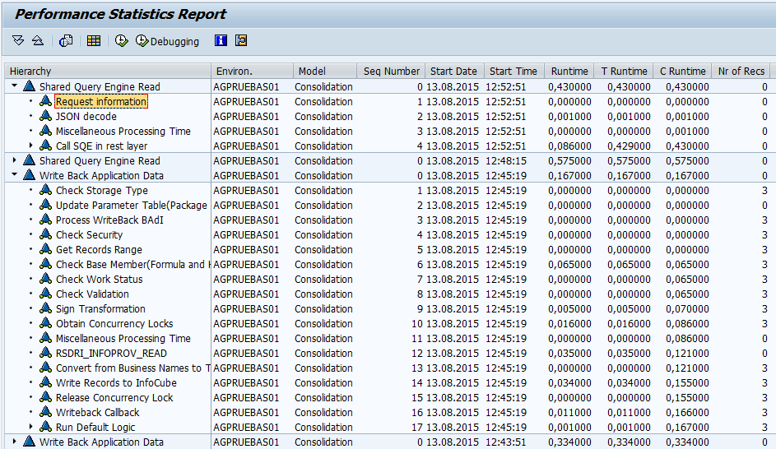Image resolution: width=776 pixels, height=449 pixels.
Task: Open the colored grid layout icon
Action: (94, 40)
